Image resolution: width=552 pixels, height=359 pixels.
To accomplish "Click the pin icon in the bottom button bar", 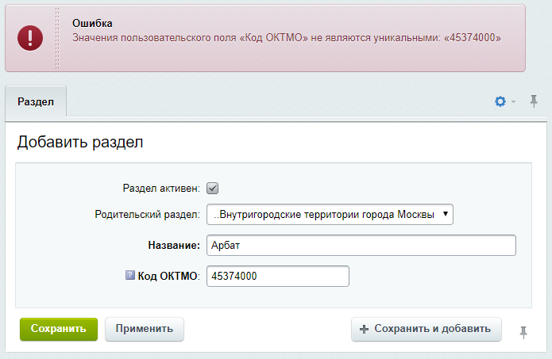I will [x=523, y=332].
